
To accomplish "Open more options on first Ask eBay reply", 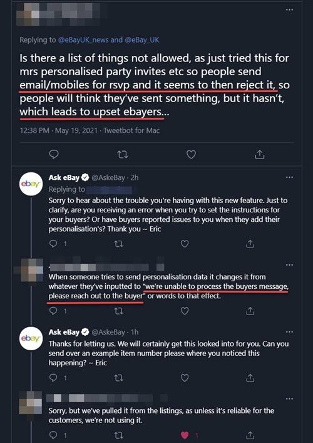I will pos(289,177).
